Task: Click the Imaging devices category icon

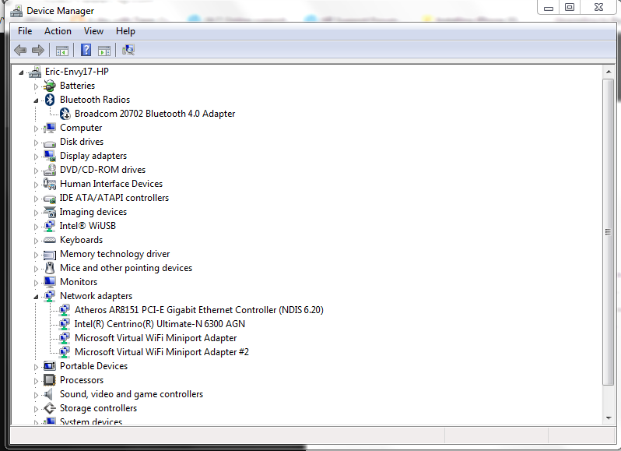Action: 50,212
